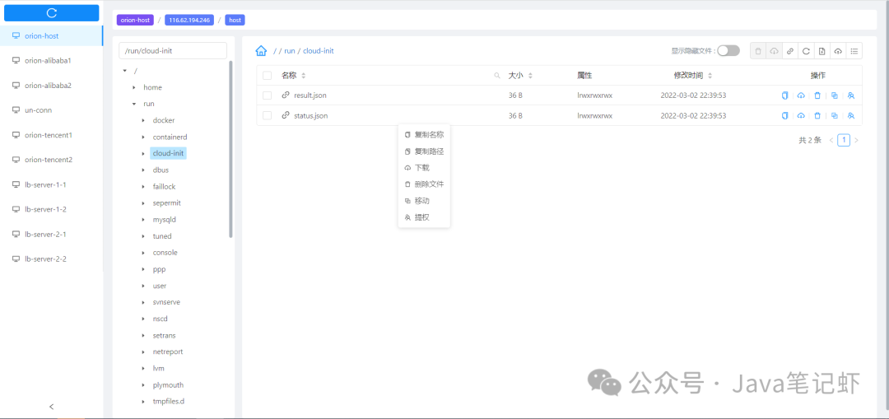Click move icon in status.json row

pyautogui.click(x=834, y=116)
